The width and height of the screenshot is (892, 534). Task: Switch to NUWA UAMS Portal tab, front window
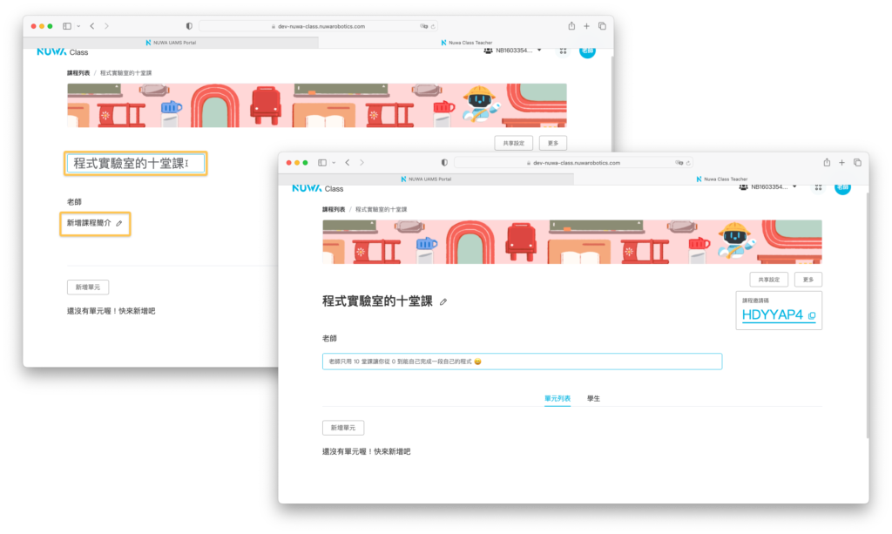click(426, 179)
